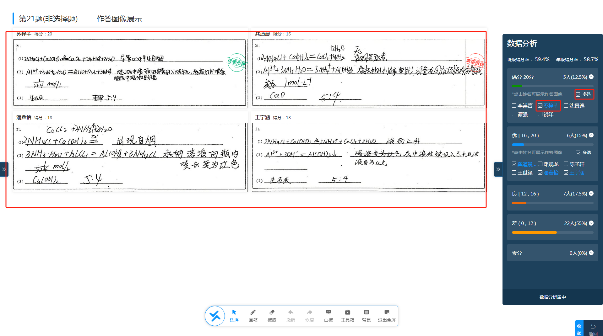Image resolution: width=603 pixels, height=336 pixels.
Task: Click the 22人(55%) count
Action: (x=576, y=223)
